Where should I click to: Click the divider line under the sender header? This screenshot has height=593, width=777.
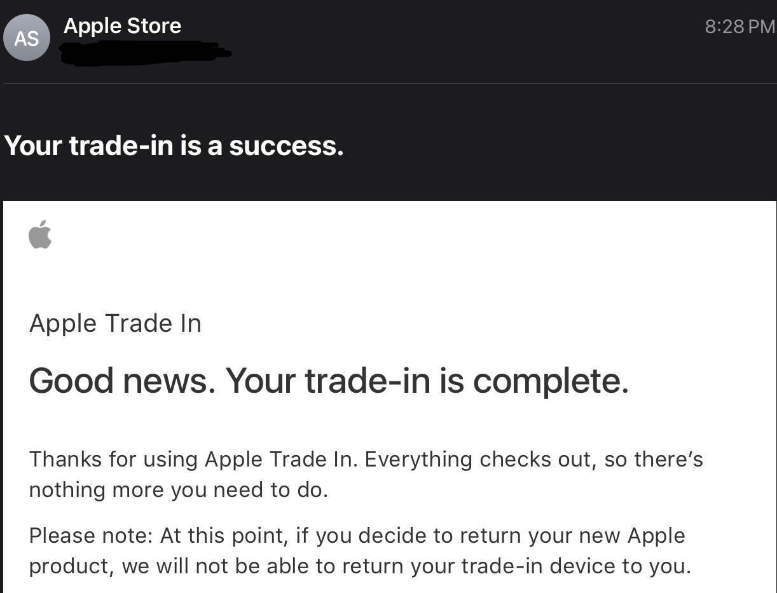tap(388, 83)
